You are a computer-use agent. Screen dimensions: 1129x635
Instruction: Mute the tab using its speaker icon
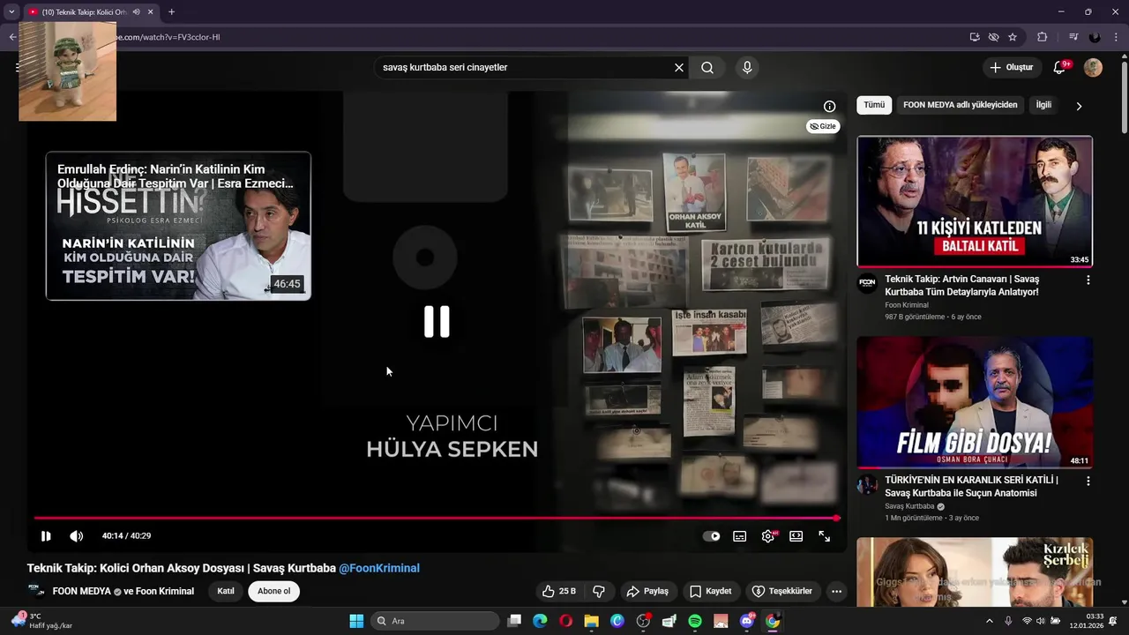click(136, 12)
